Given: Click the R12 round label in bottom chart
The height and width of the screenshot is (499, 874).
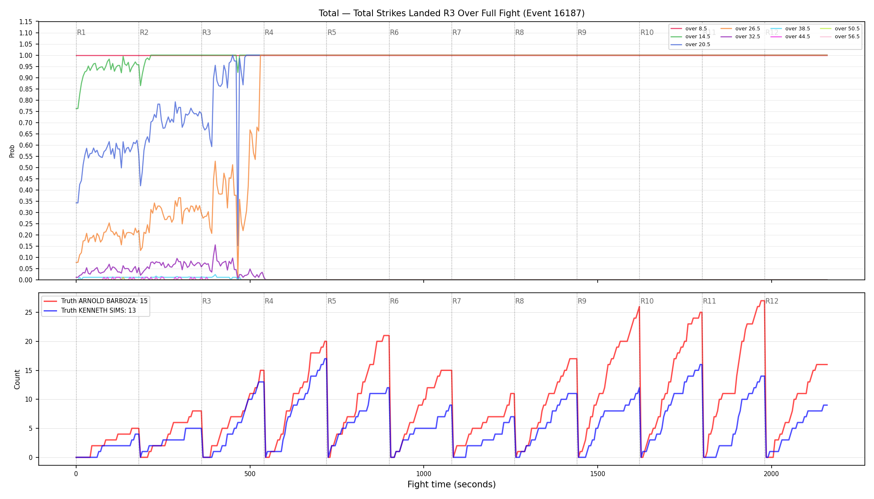Looking at the screenshot, I should (772, 301).
